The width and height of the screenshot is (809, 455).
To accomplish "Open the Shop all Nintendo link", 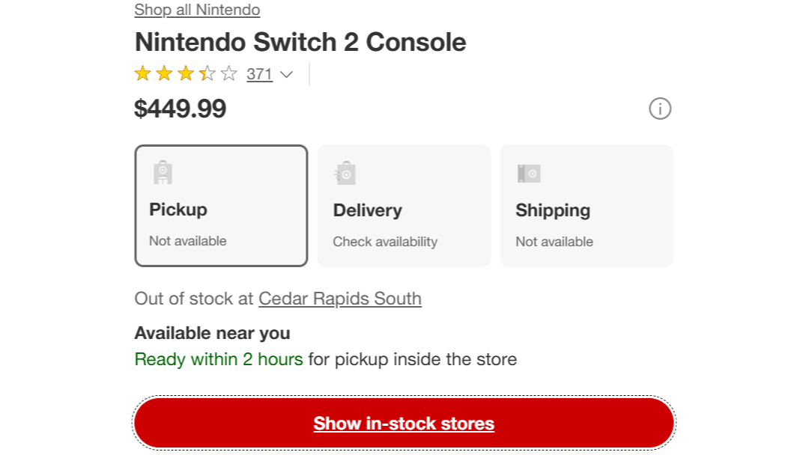I will [x=196, y=10].
